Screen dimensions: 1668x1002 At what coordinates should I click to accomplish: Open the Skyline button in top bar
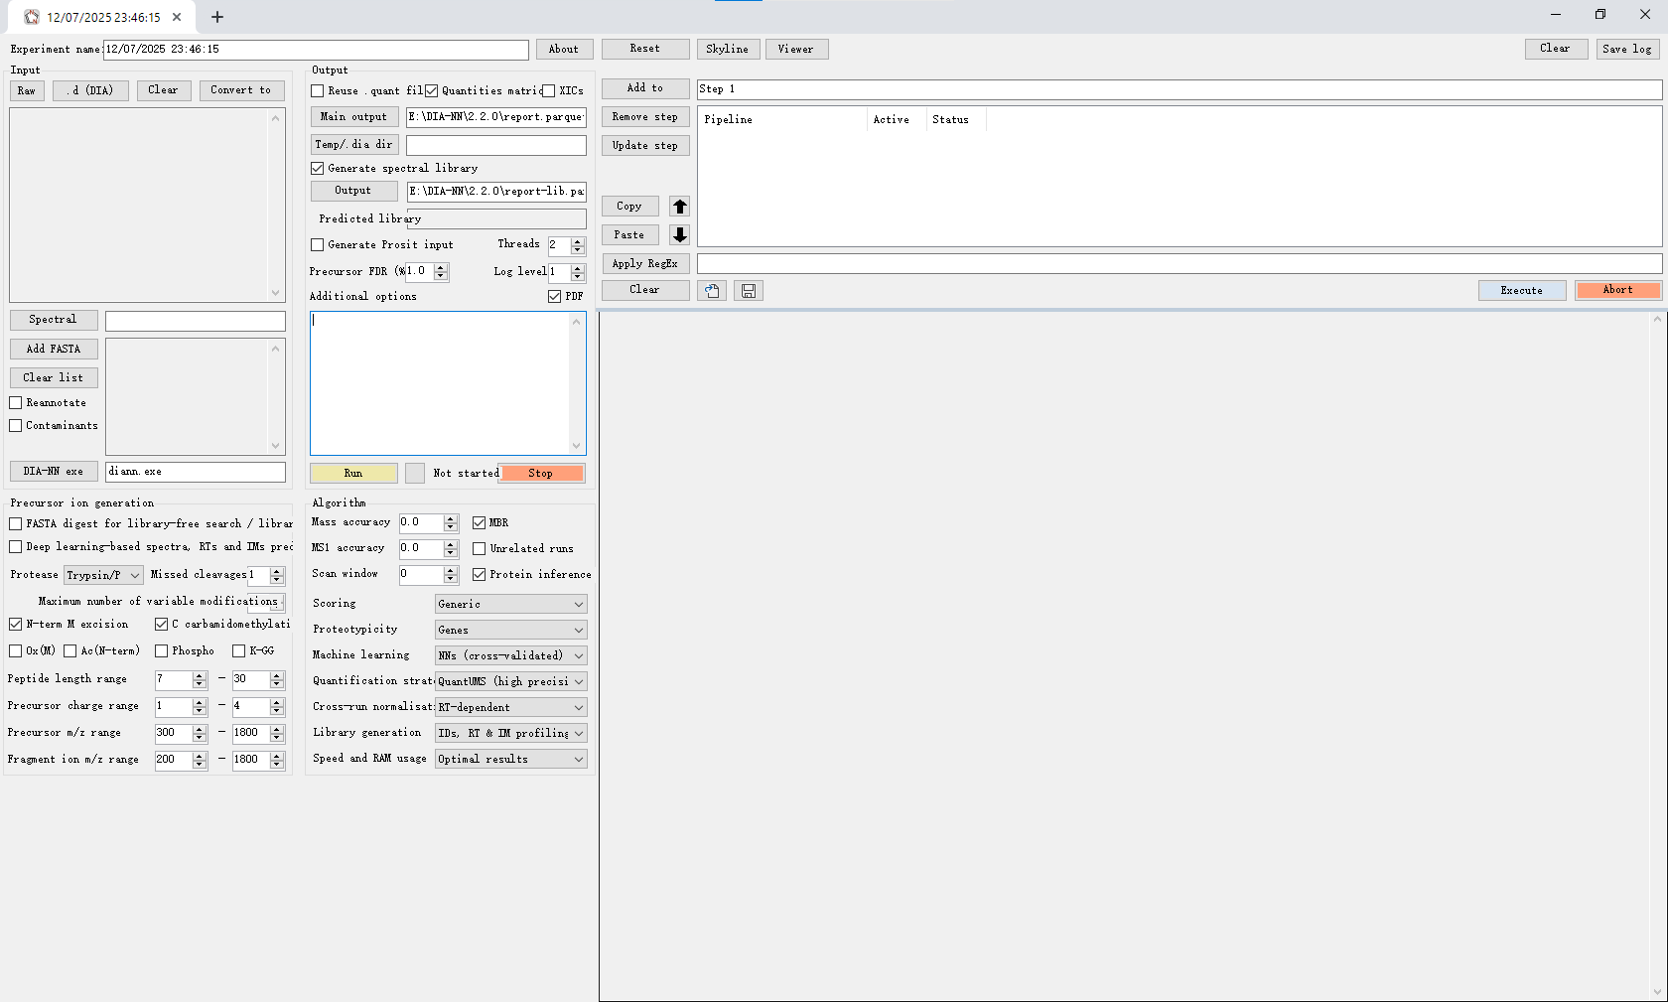point(727,49)
